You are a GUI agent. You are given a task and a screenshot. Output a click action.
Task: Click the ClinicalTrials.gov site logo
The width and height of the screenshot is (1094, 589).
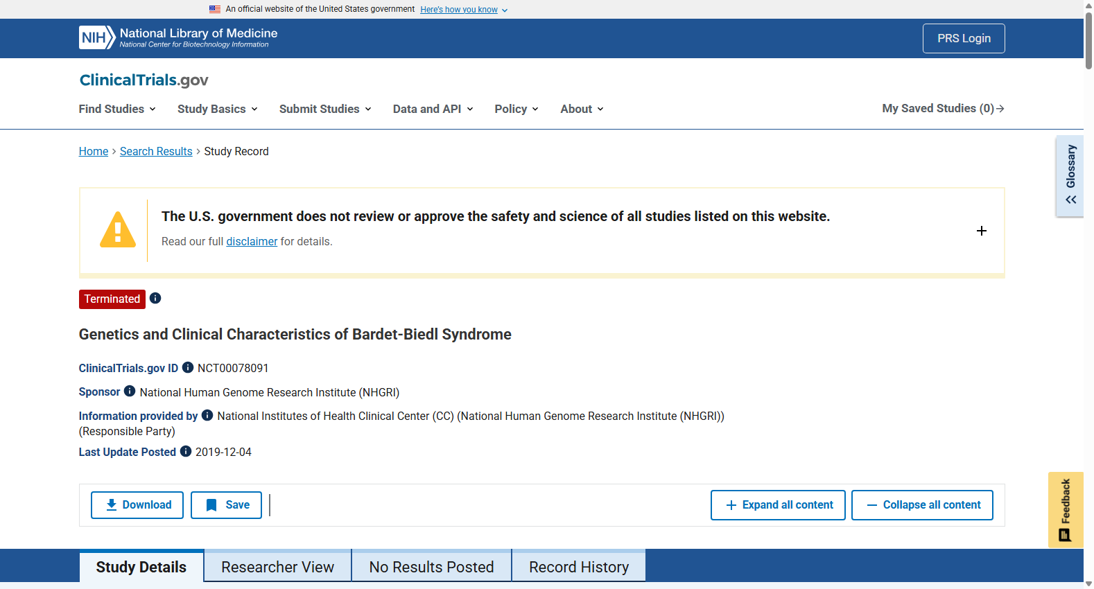144,80
